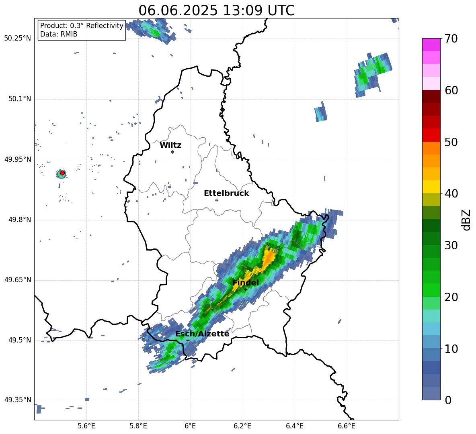Screen dimensions: 476x434
Task: Click the dBZ colorbar axis label
Action: pyautogui.click(x=467, y=220)
